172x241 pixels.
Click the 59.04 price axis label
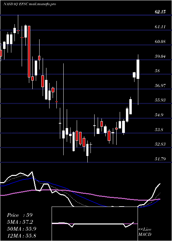click(160, 56)
